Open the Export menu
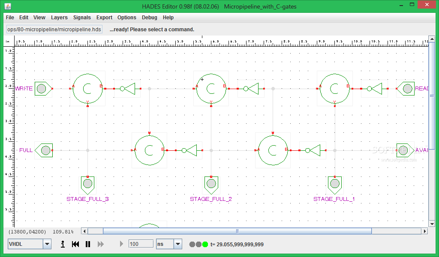This screenshot has width=439, height=257. click(105, 17)
